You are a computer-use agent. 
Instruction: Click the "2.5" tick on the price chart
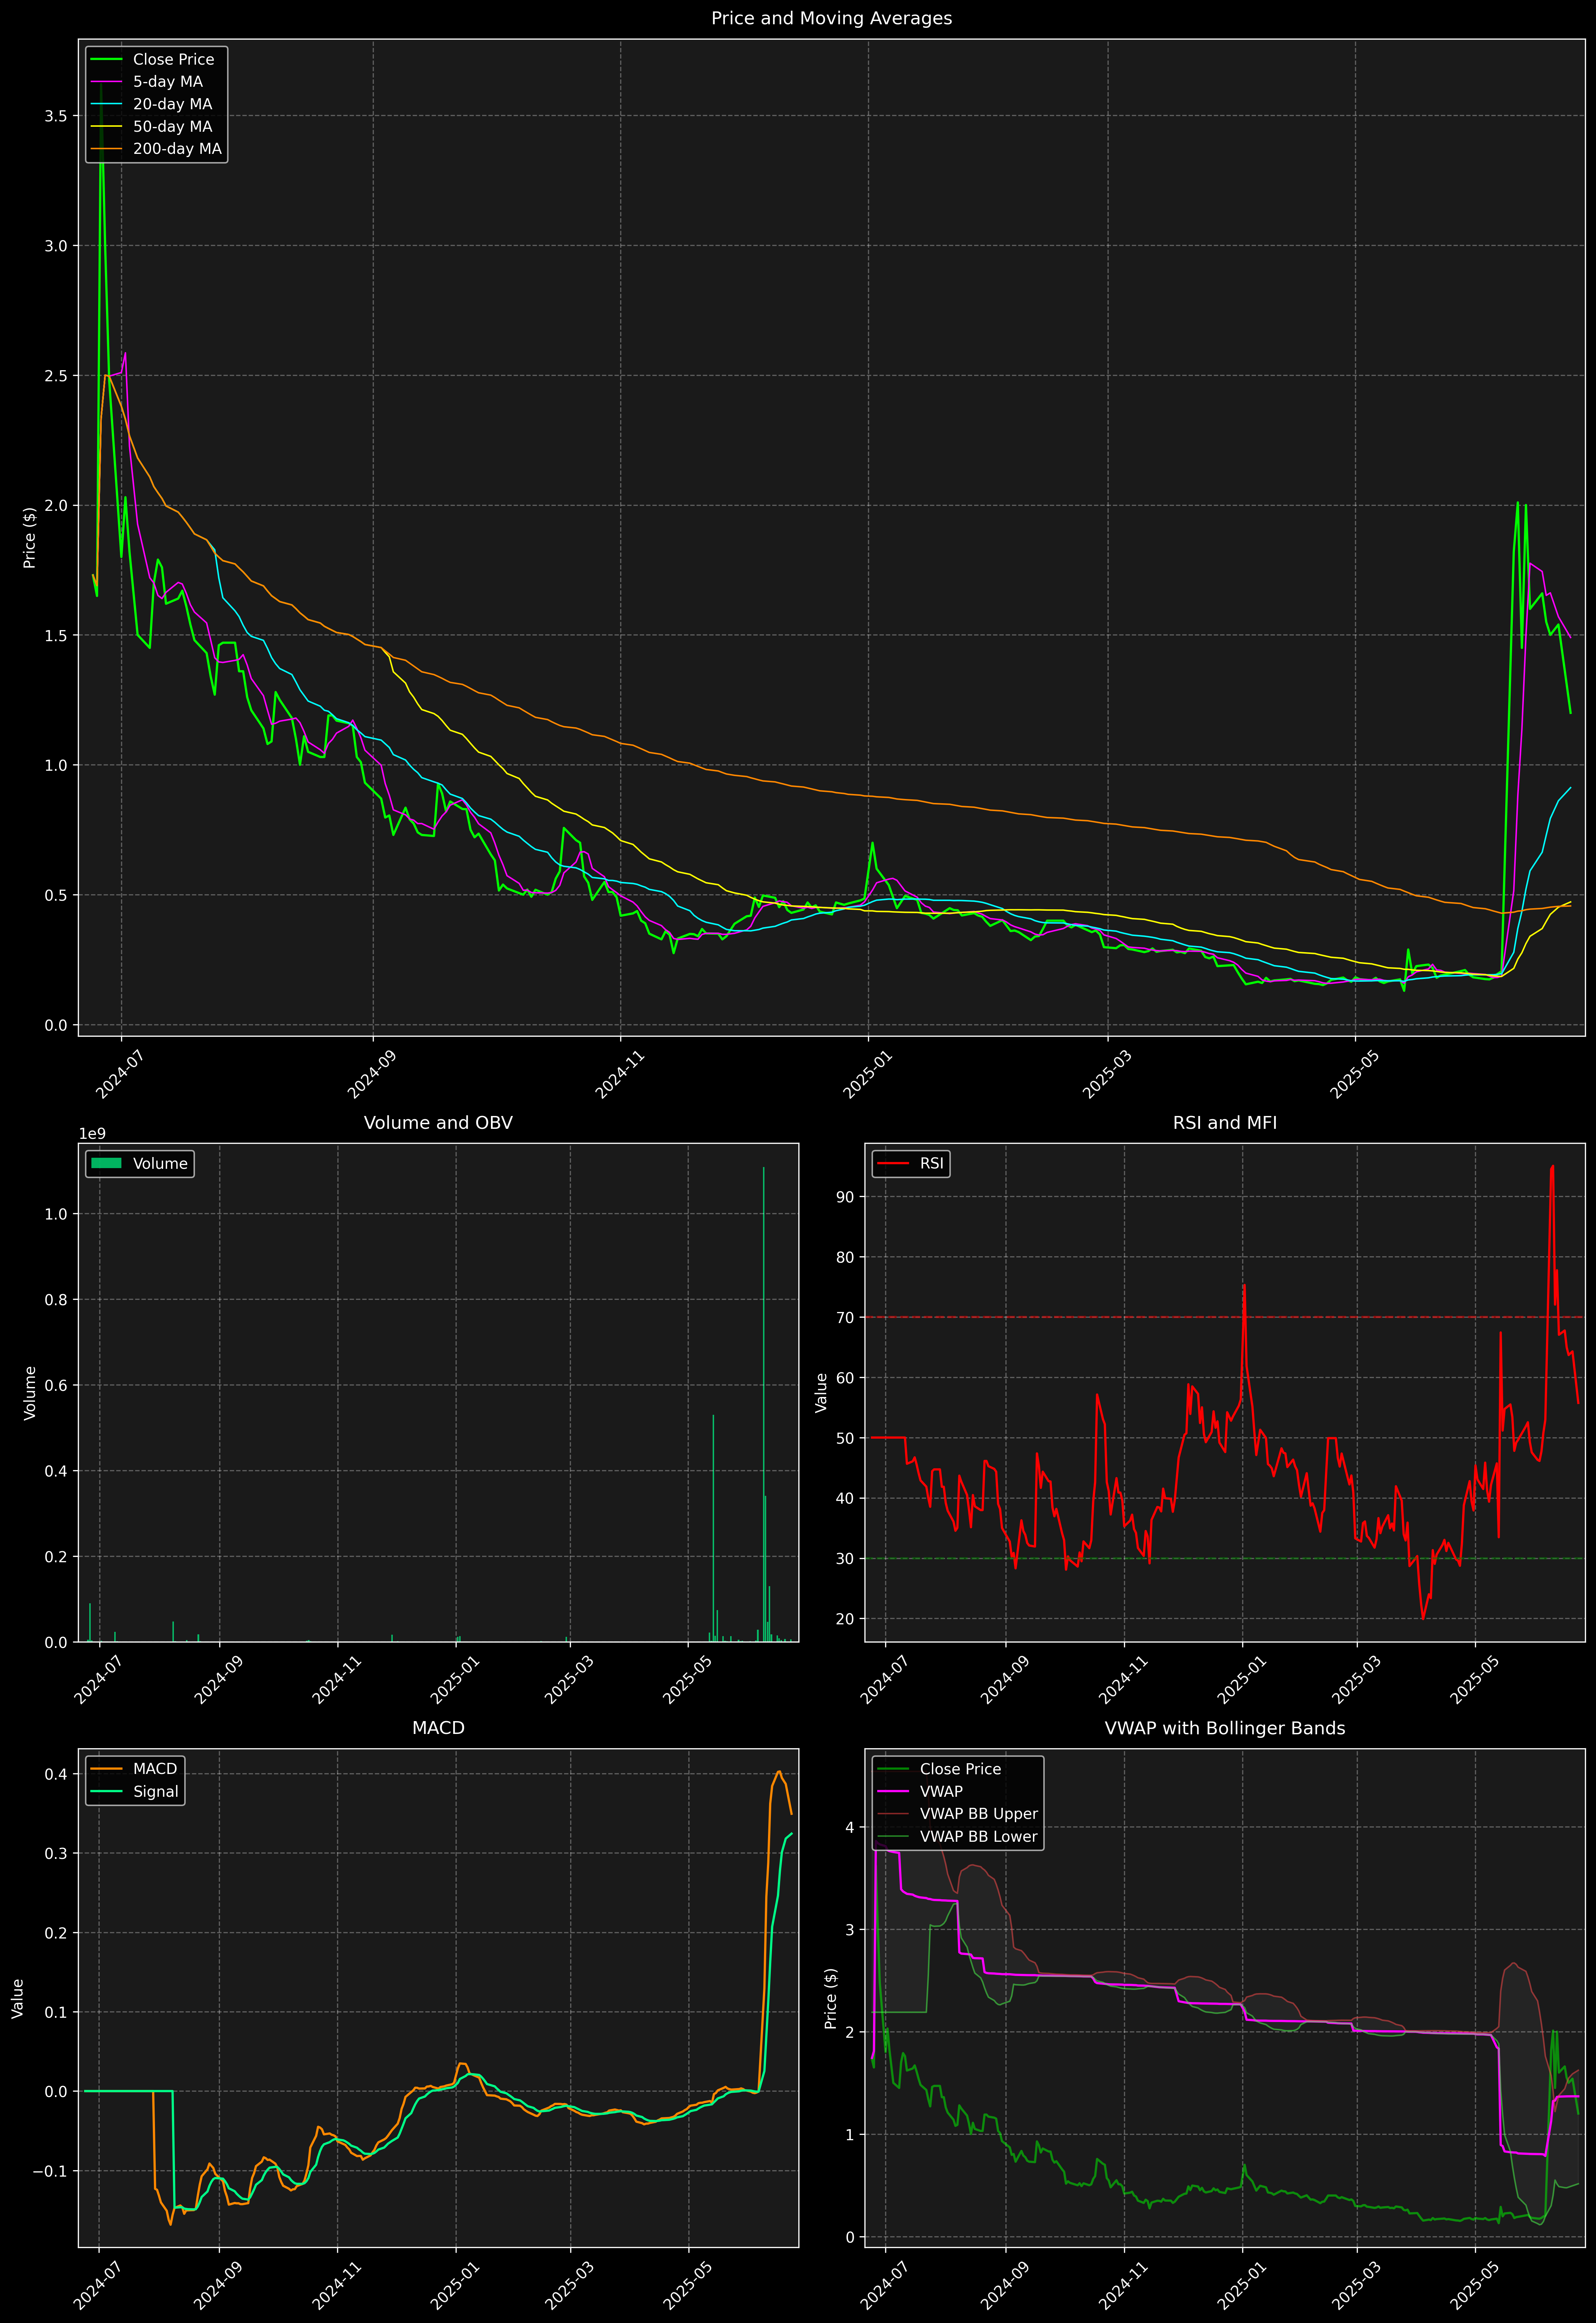tap(56, 376)
